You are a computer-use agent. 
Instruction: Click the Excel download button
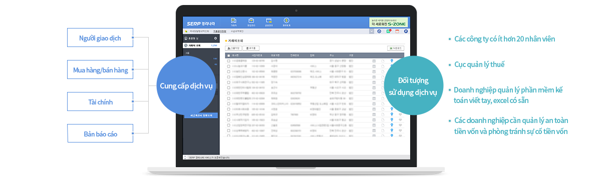click(396, 48)
